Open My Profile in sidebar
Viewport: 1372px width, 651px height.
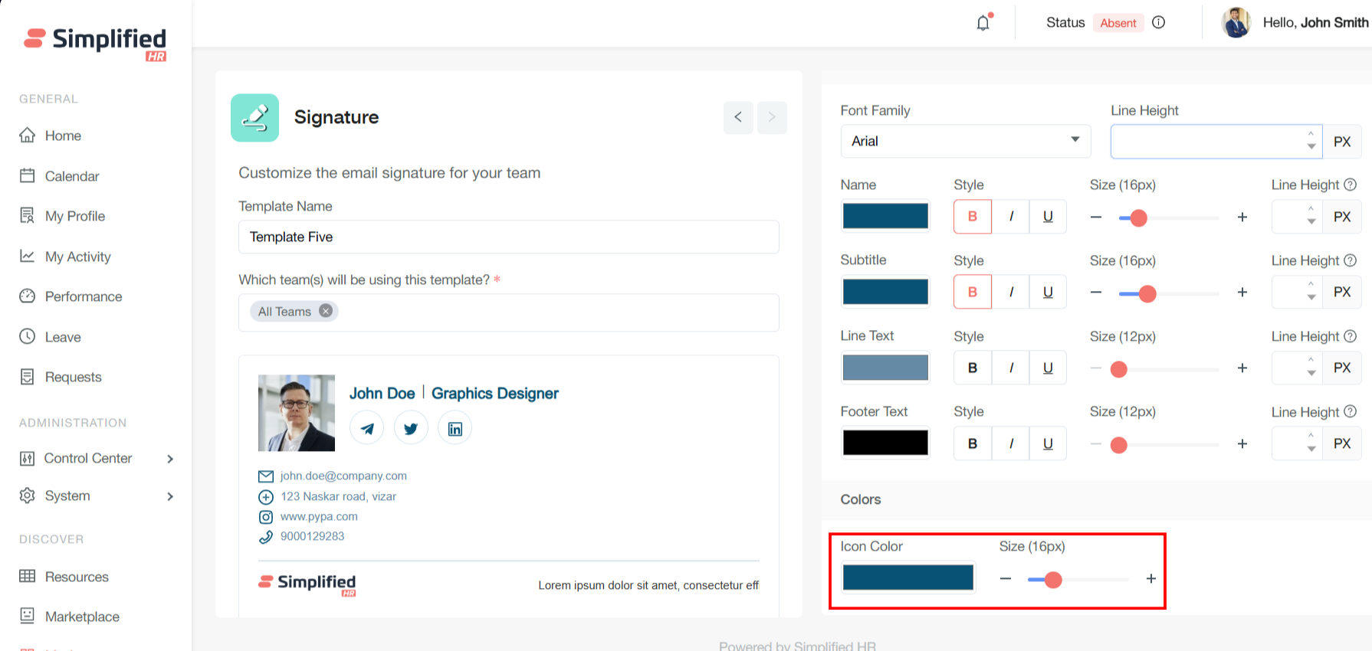pyautogui.click(x=74, y=216)
